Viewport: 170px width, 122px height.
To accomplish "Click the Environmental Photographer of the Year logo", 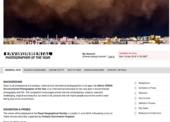I will click(28, 56).
